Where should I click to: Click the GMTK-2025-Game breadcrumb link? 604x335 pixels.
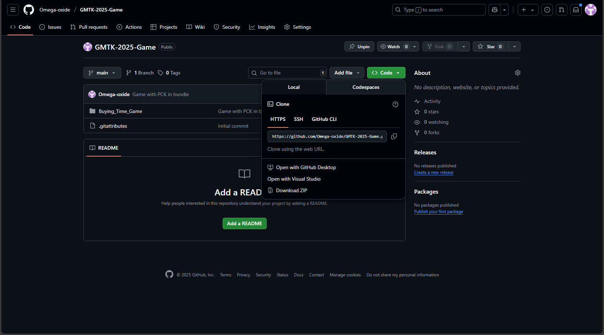pyautogui.click(x=101, y=10)
